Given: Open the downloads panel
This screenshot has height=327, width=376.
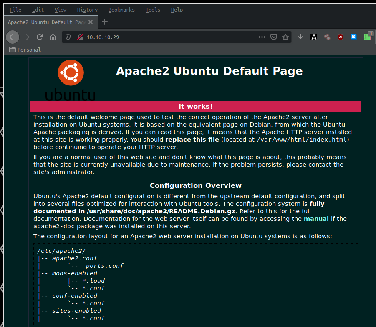Looking at the screenshot, I should click(300, 37).
